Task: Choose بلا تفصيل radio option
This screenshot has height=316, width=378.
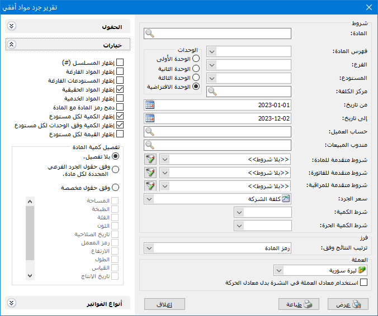Action: tap(116, 156)
